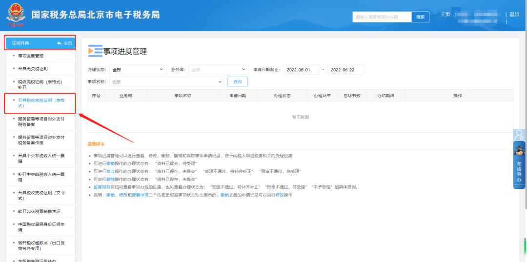527x262 pixels.
Task: Click the end date field 2022-06-22
Action: pyautogui.click(x=345, y=70)
